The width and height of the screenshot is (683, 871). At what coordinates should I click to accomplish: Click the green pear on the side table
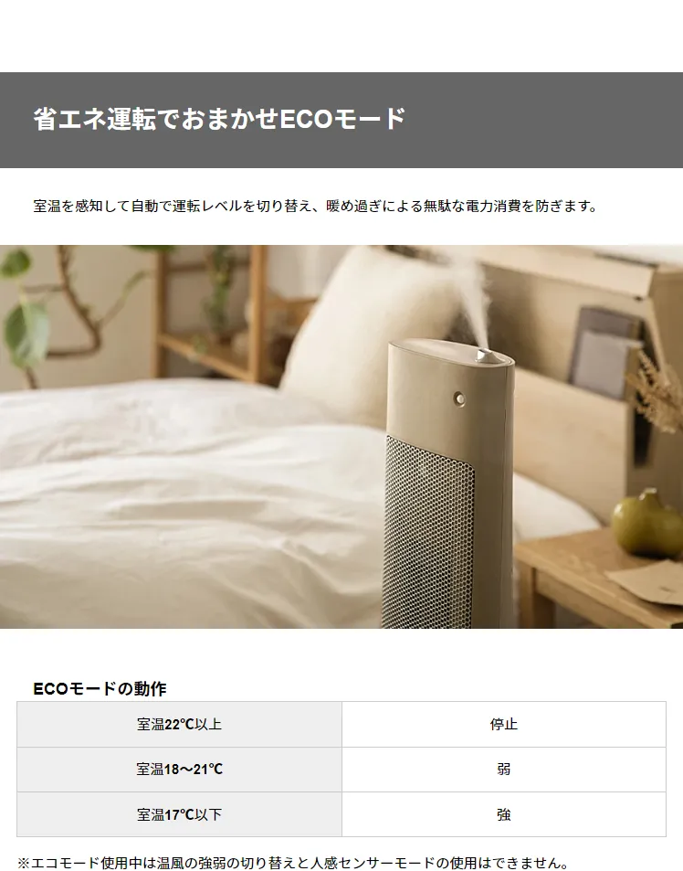647,524
